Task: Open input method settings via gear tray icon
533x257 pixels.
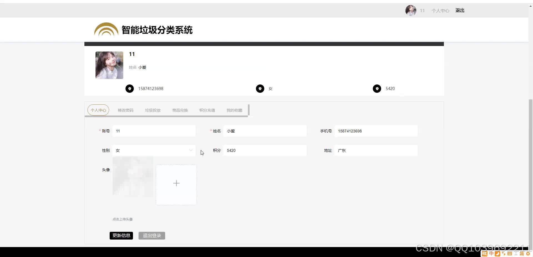Action: coord(528,253)
